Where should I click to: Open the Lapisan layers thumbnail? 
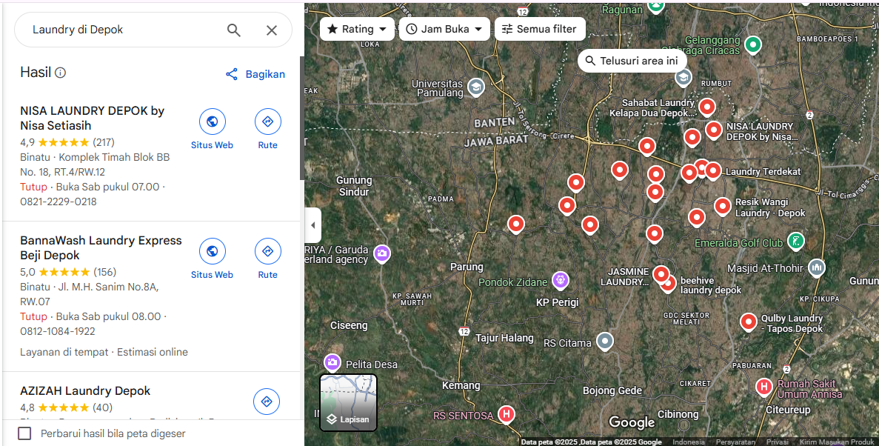tap(348, 402)
